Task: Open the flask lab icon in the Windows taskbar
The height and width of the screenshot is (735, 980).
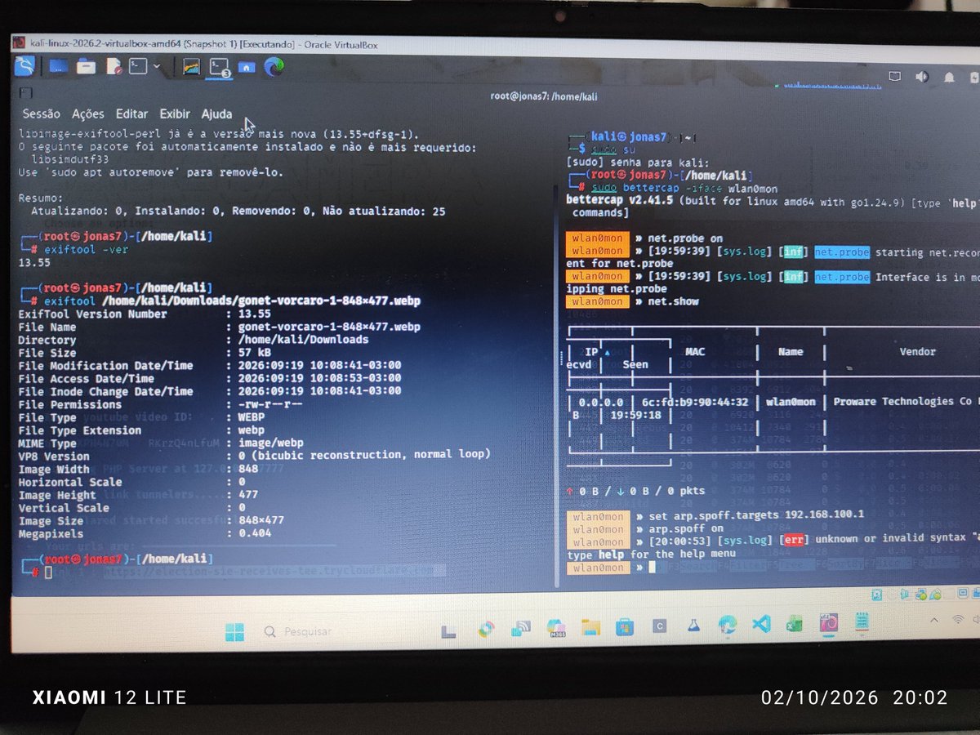Action: [x=693, y=626]
